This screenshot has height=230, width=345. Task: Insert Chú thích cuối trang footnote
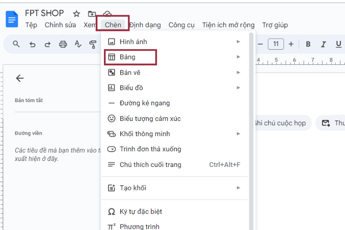pos(174,165)
